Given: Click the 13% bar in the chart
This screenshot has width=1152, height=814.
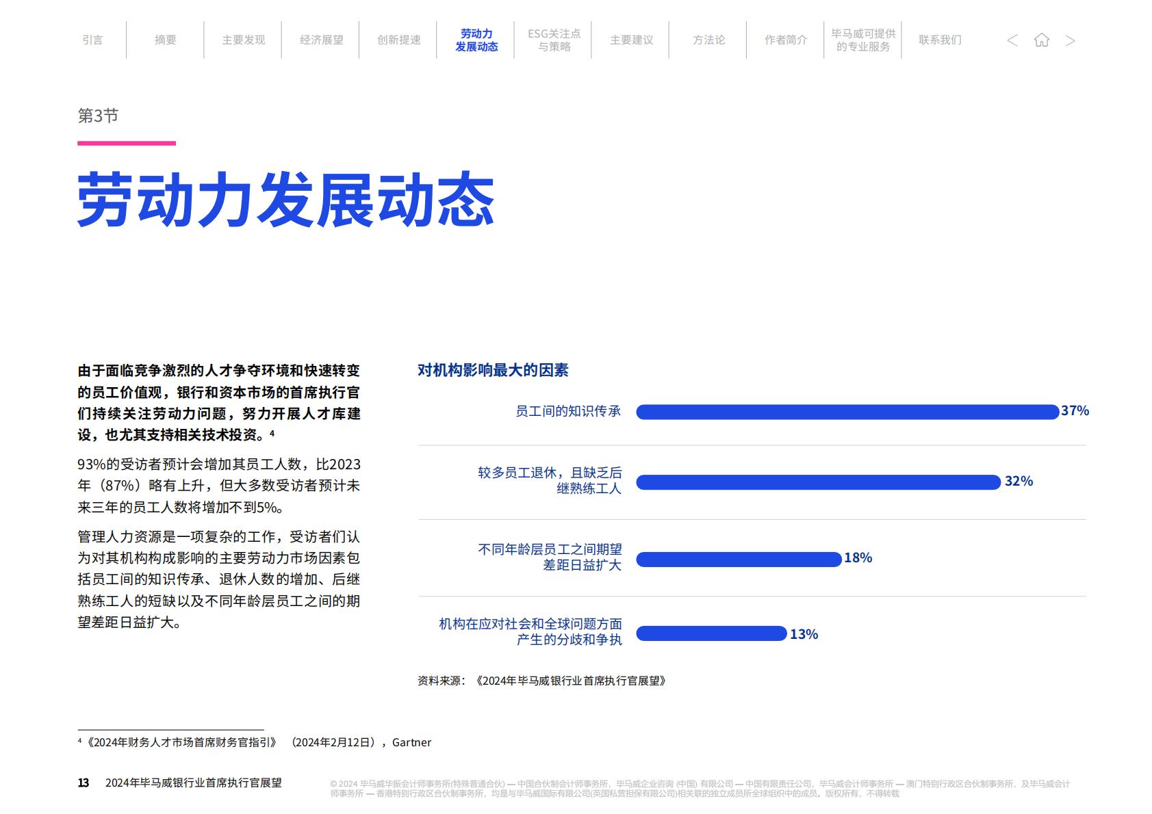Looking at the screenshot, I should pos(711,633).
